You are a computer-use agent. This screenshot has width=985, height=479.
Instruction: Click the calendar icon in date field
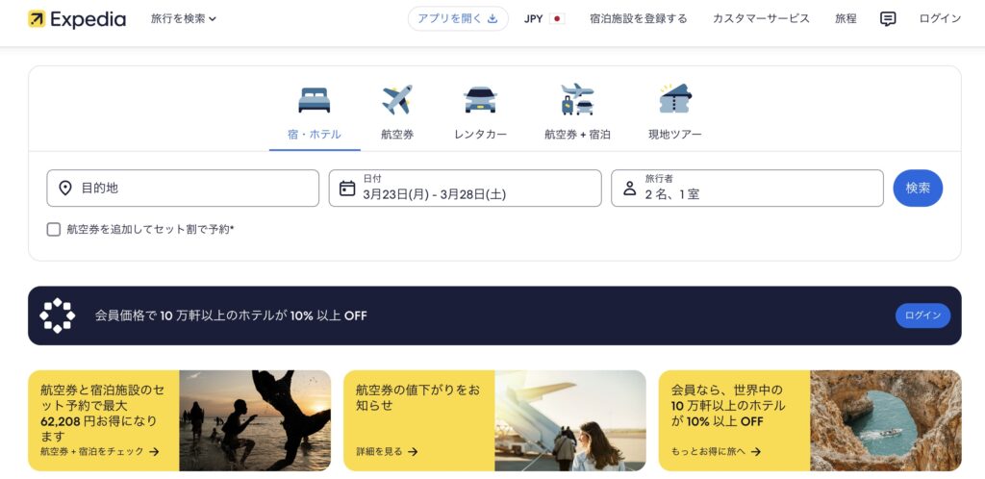[x=347, y=188]
